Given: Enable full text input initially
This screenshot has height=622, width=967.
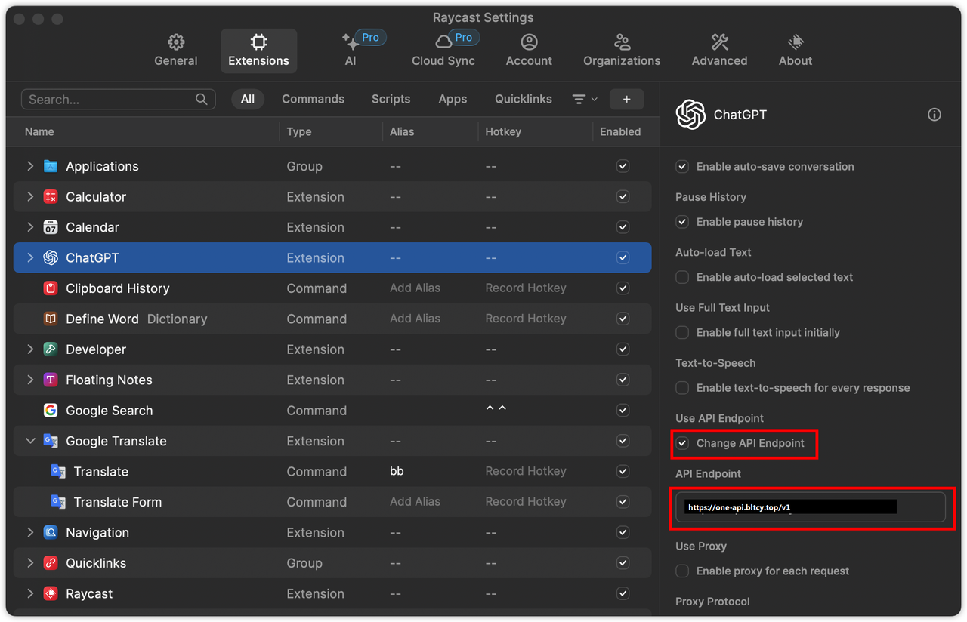Looking at the screenshot, I should click(x=682, y=332).
